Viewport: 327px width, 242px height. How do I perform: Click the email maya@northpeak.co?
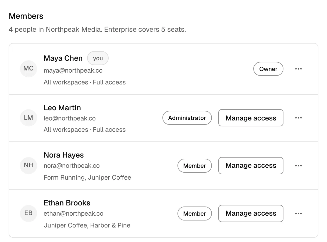pyautogui.click(x=73, y=71)
